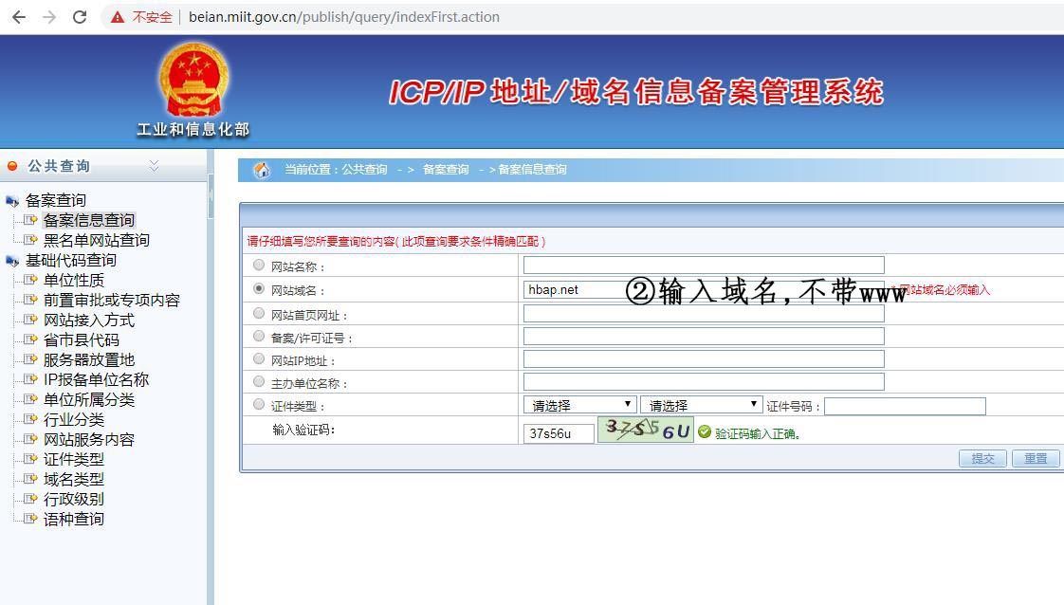The height and width of the screenshot is (605, 1064).
Task: Open 黑名单网站查询 in sidebar
Action: (x=96, y=241)
